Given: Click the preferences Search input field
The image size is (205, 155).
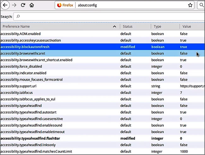Looking at the screenshot, I should pos(109,16).
